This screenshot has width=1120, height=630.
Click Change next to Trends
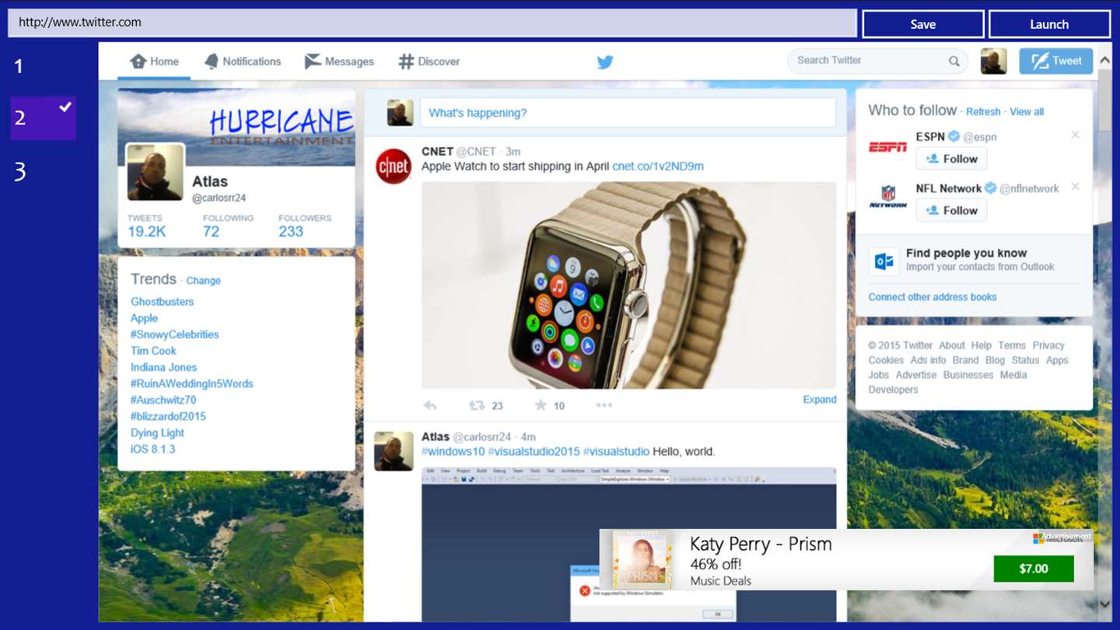(x=203, y=281)
